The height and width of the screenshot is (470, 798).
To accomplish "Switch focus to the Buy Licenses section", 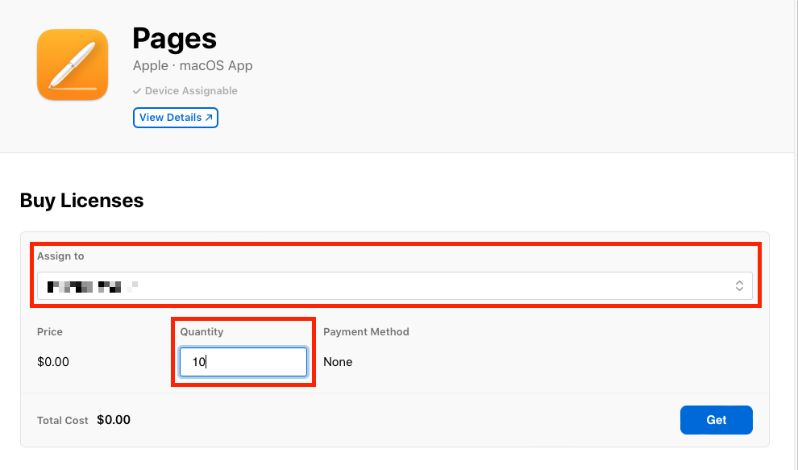I will pyautogui.click(x=81, y=200).
